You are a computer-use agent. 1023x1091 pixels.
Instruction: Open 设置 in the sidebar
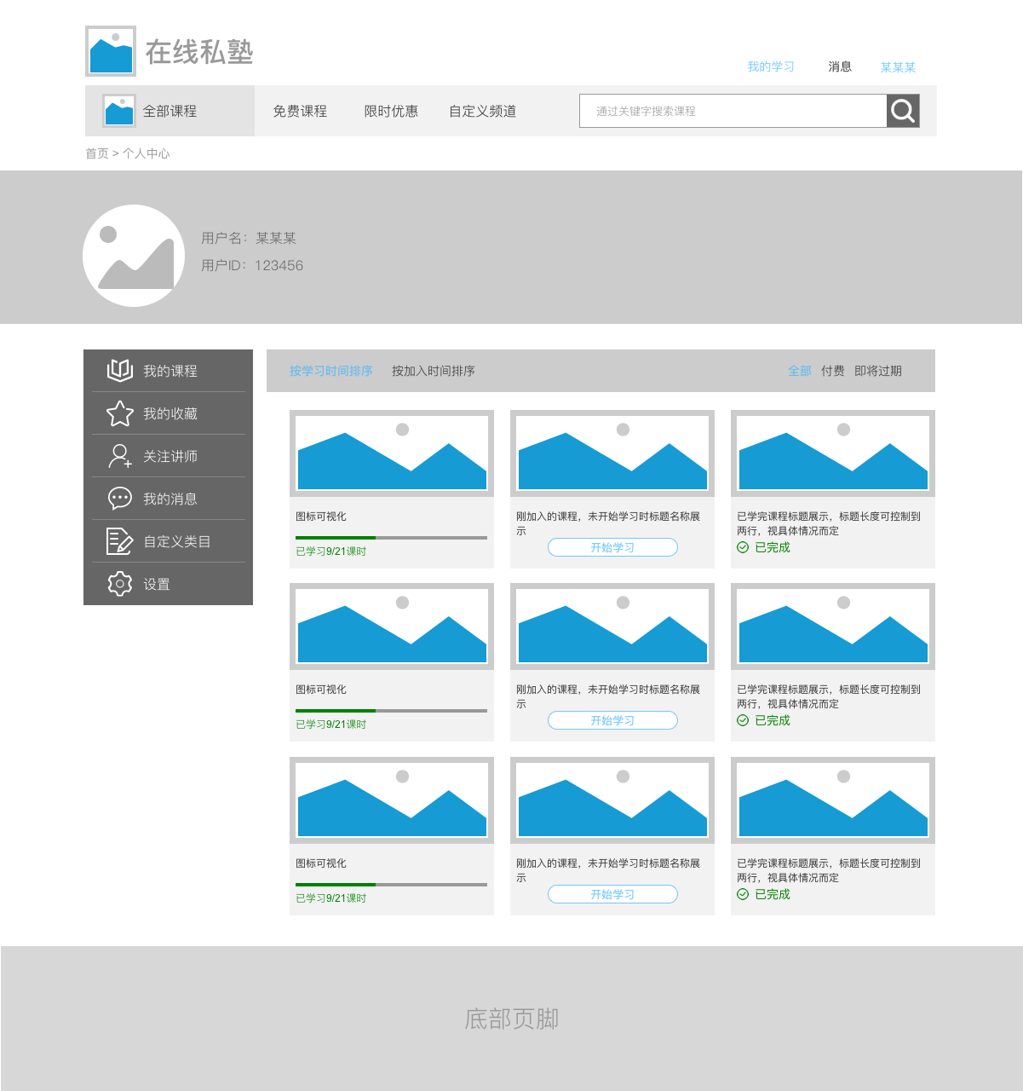click(168, 584)
